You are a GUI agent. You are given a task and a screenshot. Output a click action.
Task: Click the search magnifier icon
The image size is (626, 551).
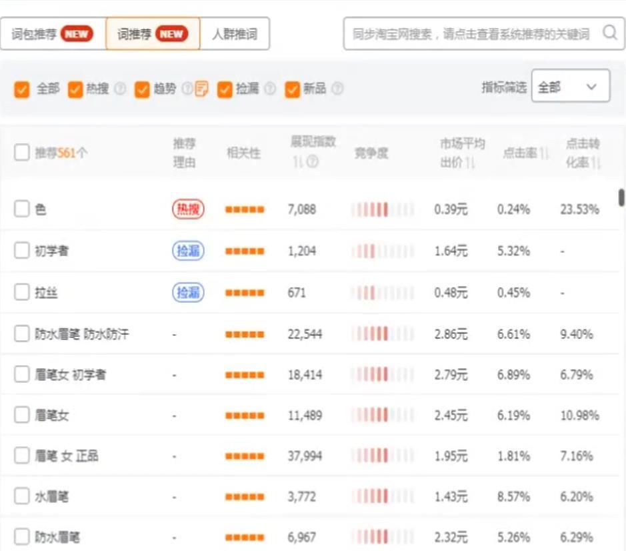pos(609,33)
